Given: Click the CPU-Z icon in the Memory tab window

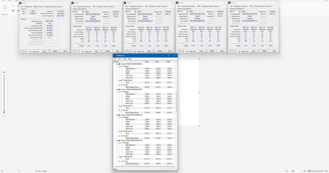Looking at the screenshot, I should [20, 3].
